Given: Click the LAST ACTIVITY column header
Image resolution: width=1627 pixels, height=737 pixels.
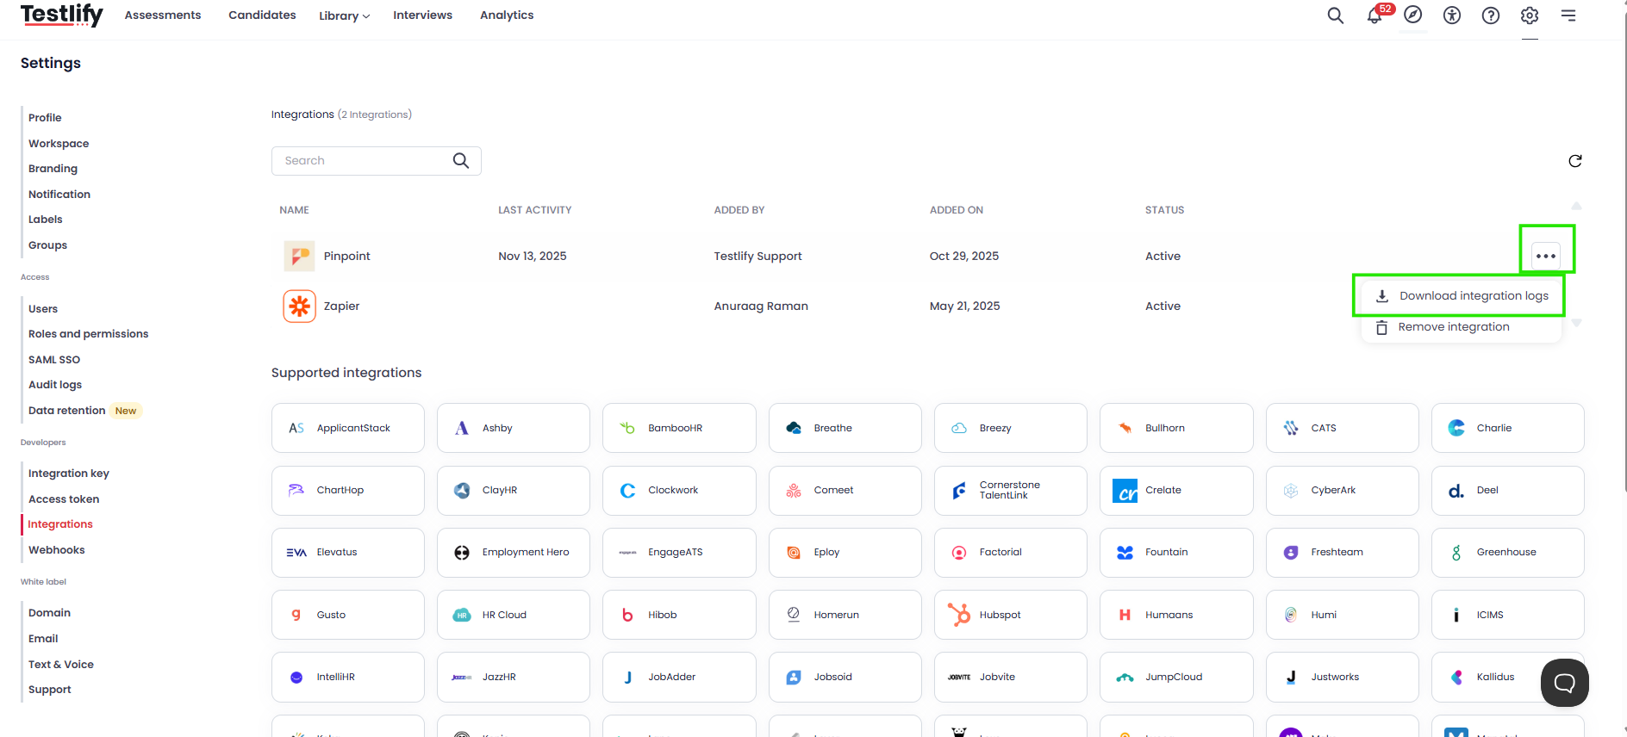Looking at the screenshot, I should 534,210.
